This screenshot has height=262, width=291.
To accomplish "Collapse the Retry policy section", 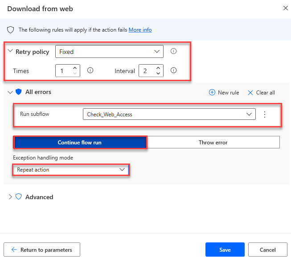I will (x=10, y=51).
